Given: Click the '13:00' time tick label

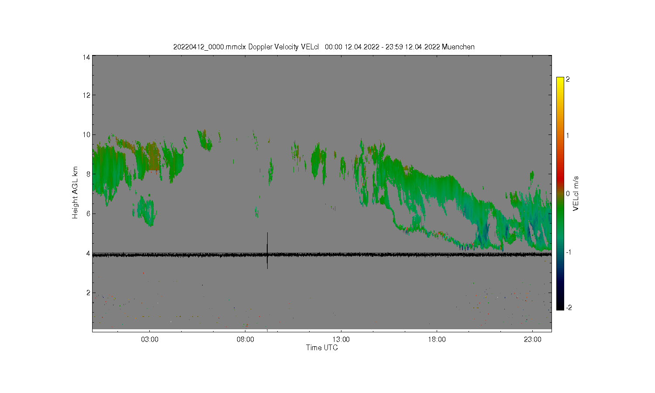Looking at the screenshot, I should coord(341,339).
